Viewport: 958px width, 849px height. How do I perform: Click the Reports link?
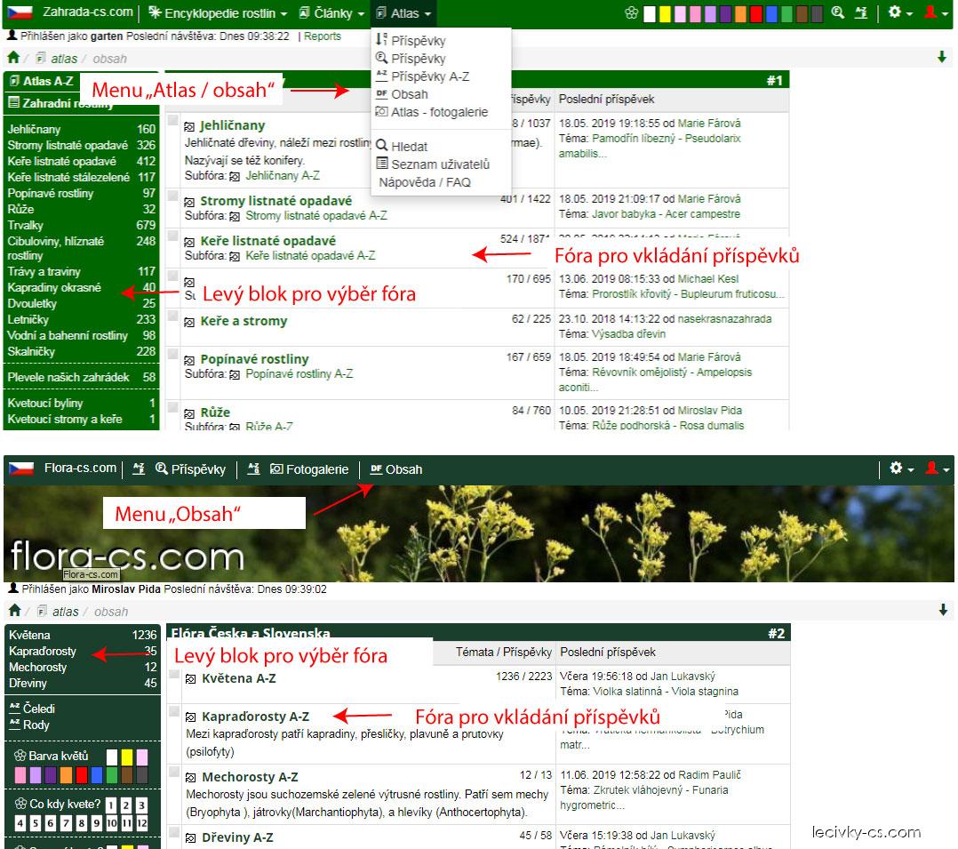click(x=323, y=36)
